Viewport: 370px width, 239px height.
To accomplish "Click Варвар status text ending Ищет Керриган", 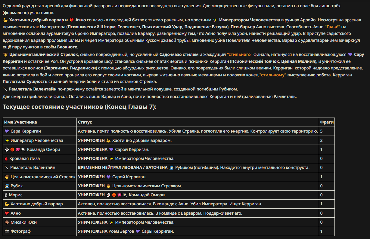I will click(x=170, y=204).
